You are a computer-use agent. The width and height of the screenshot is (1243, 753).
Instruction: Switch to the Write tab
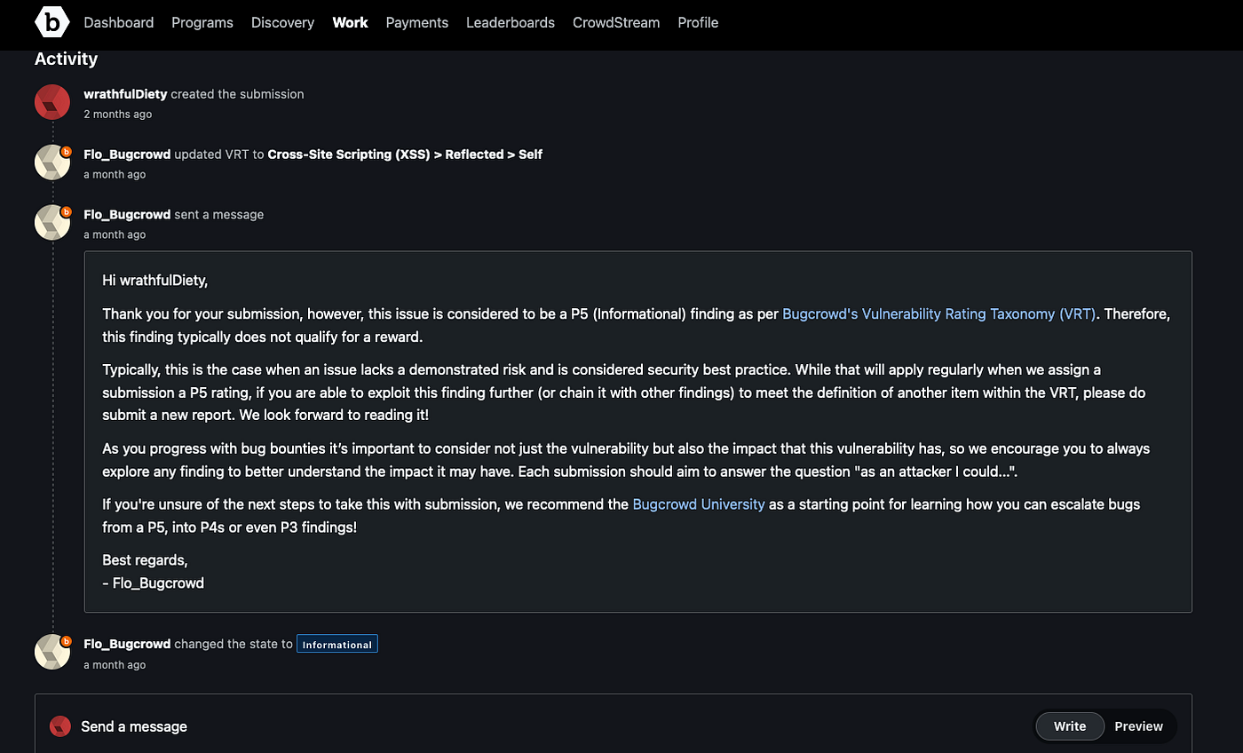1070,726
